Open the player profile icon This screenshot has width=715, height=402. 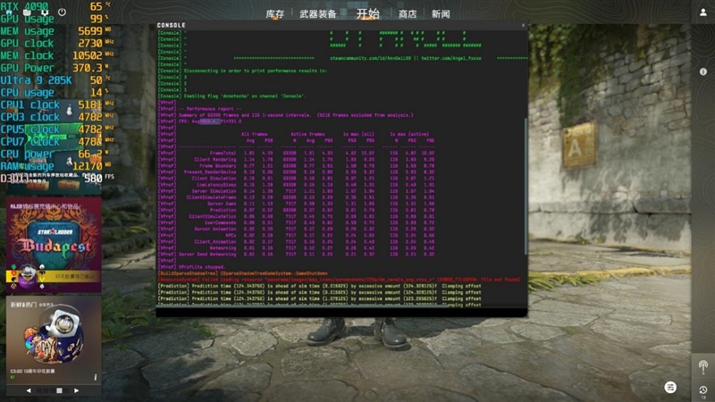pos(703,13)
